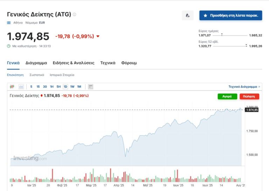Switch chart interval to 5 minutes
Screen dimensions: 269x191
coord(31,87)
